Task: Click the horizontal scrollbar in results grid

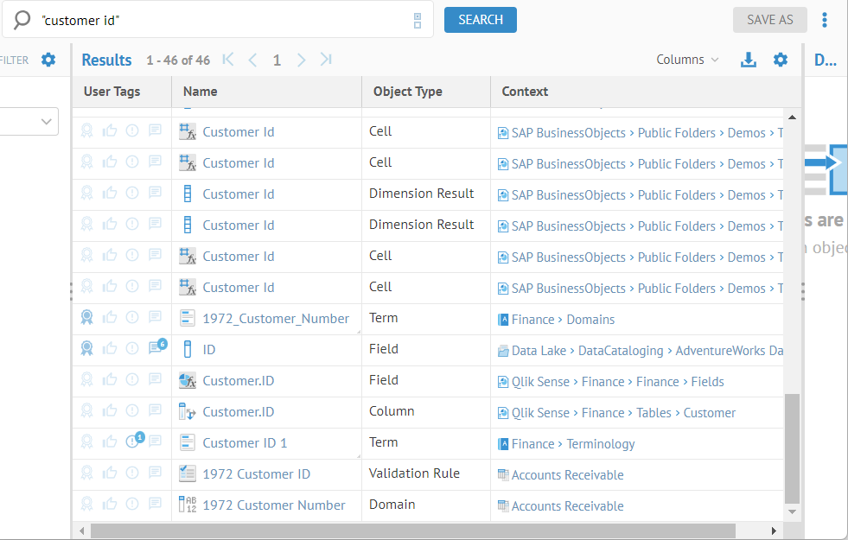Action: 412,530
